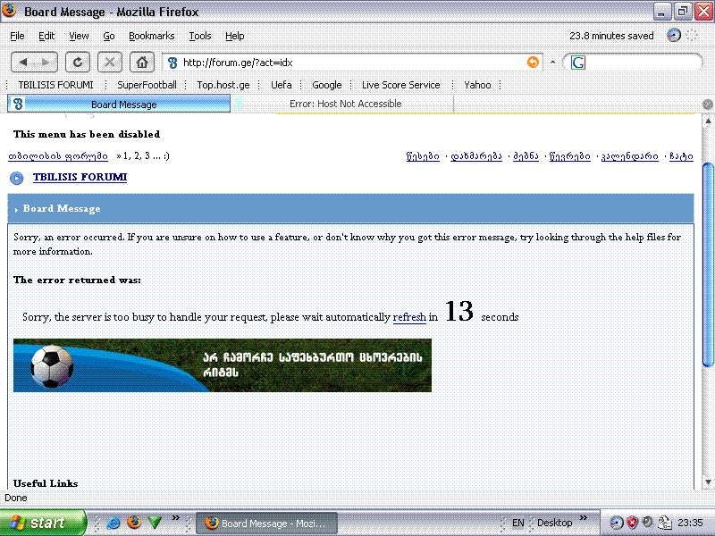Image resolution: width=715 pixels, height=536 pixels.
Task: Open the address bar history dropdown arrow
Action: (x=552, y=63)
